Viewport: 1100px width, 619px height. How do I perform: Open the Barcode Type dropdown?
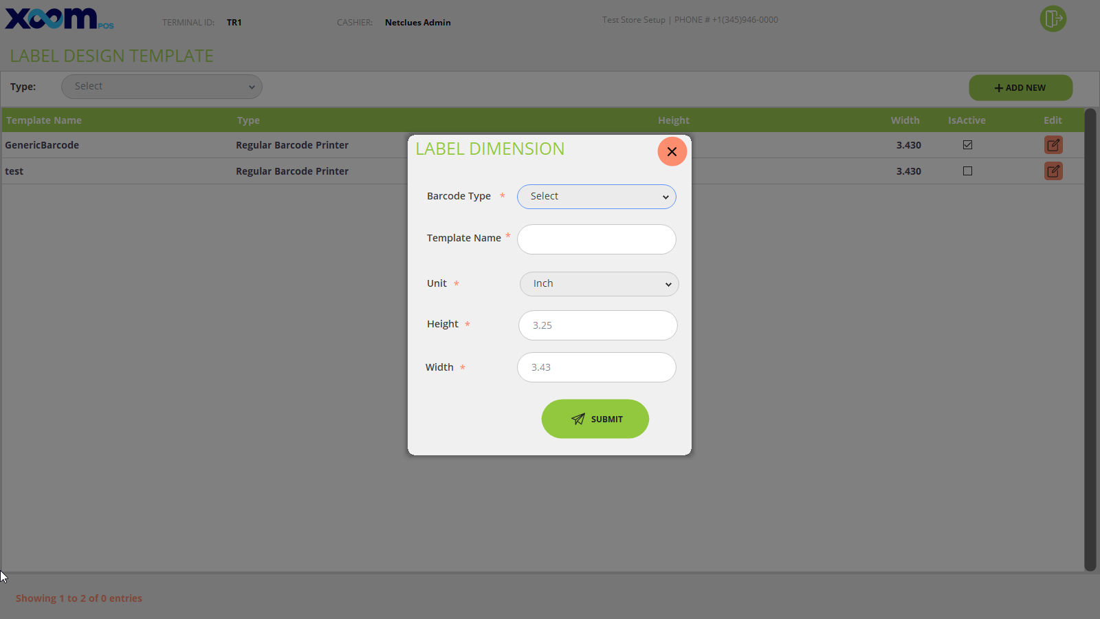(x=596, y=197)
